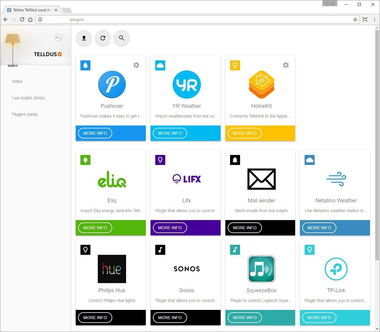The height and width of the screenshot is (332, 380).
Task: Open MORE INFO for Mail sender
Action: pyautogui.click(x=245, y=228)
